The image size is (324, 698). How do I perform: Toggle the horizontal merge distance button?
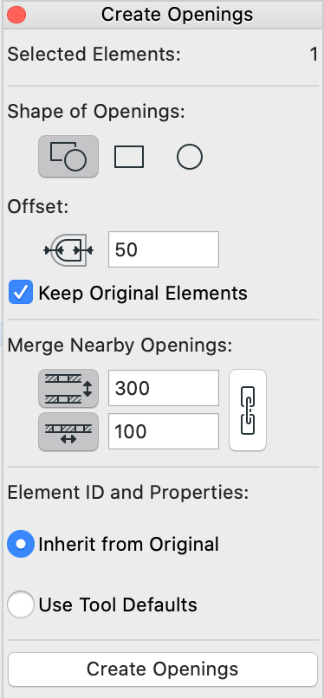tap(68, 432)
